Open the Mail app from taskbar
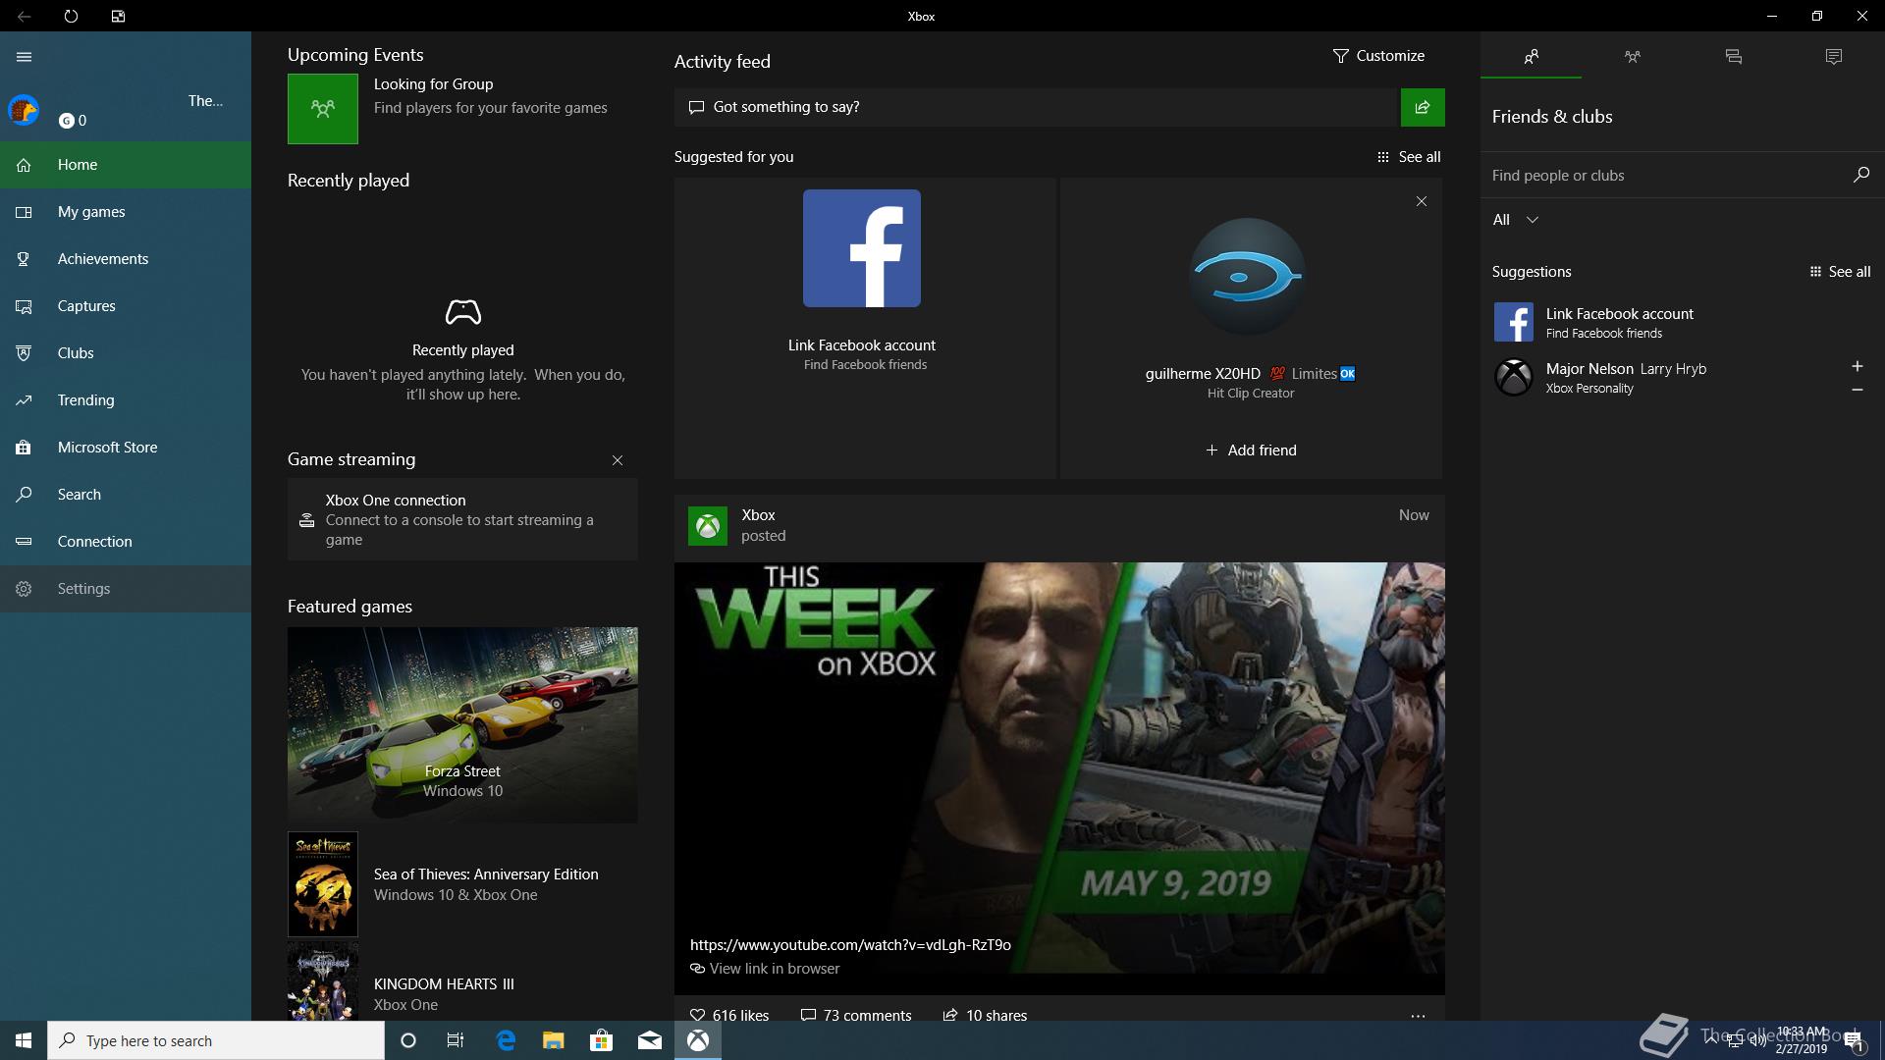This screenshot has height=1060, width=1885. (649, 1040)
